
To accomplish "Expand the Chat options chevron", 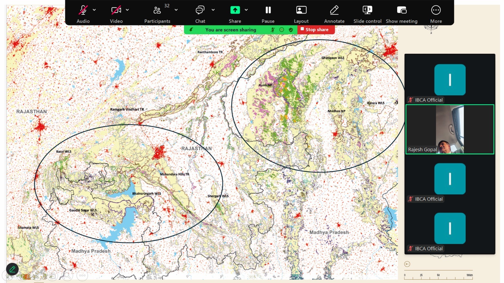I will pos(213,10).
